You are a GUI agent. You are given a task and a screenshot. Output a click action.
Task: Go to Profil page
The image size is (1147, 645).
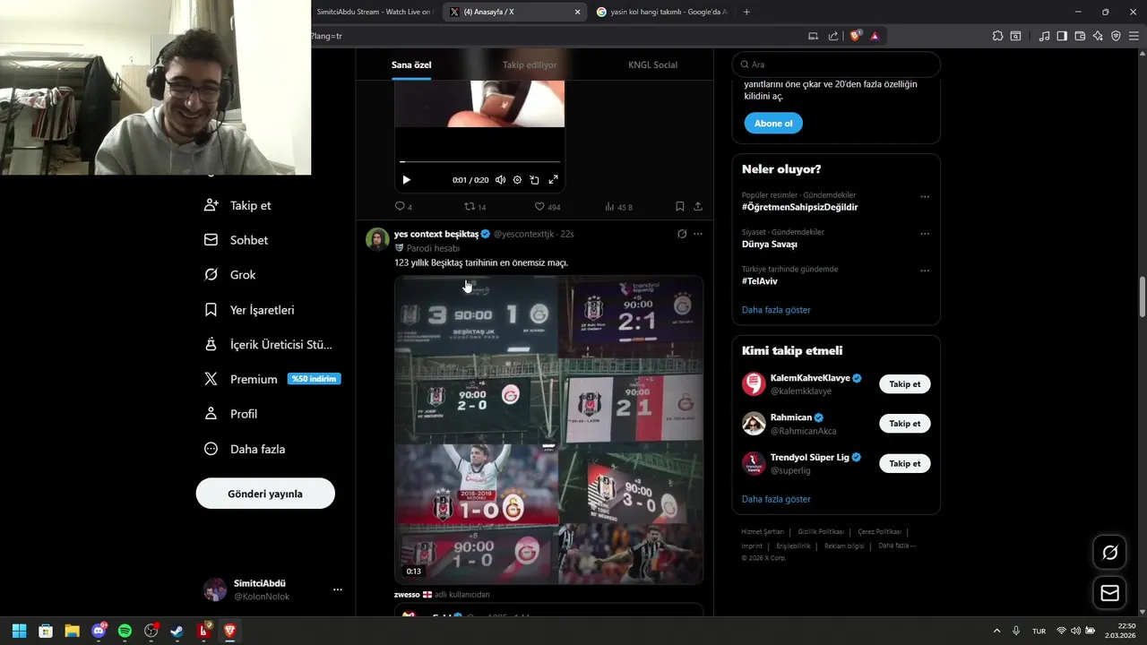(x=231, y=414)
